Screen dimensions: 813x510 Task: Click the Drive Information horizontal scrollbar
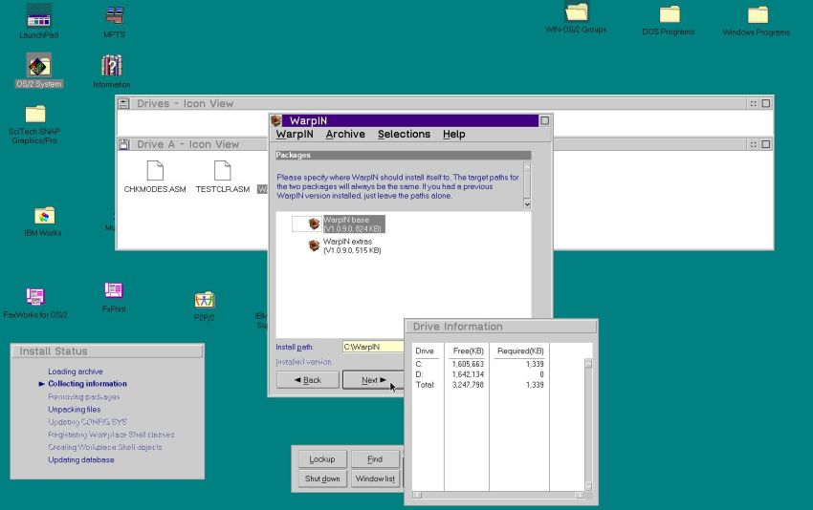(x=498, y=495)
